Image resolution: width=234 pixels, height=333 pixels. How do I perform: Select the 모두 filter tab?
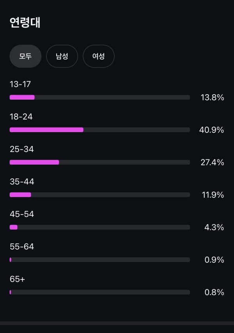click(x=25, y=56)
